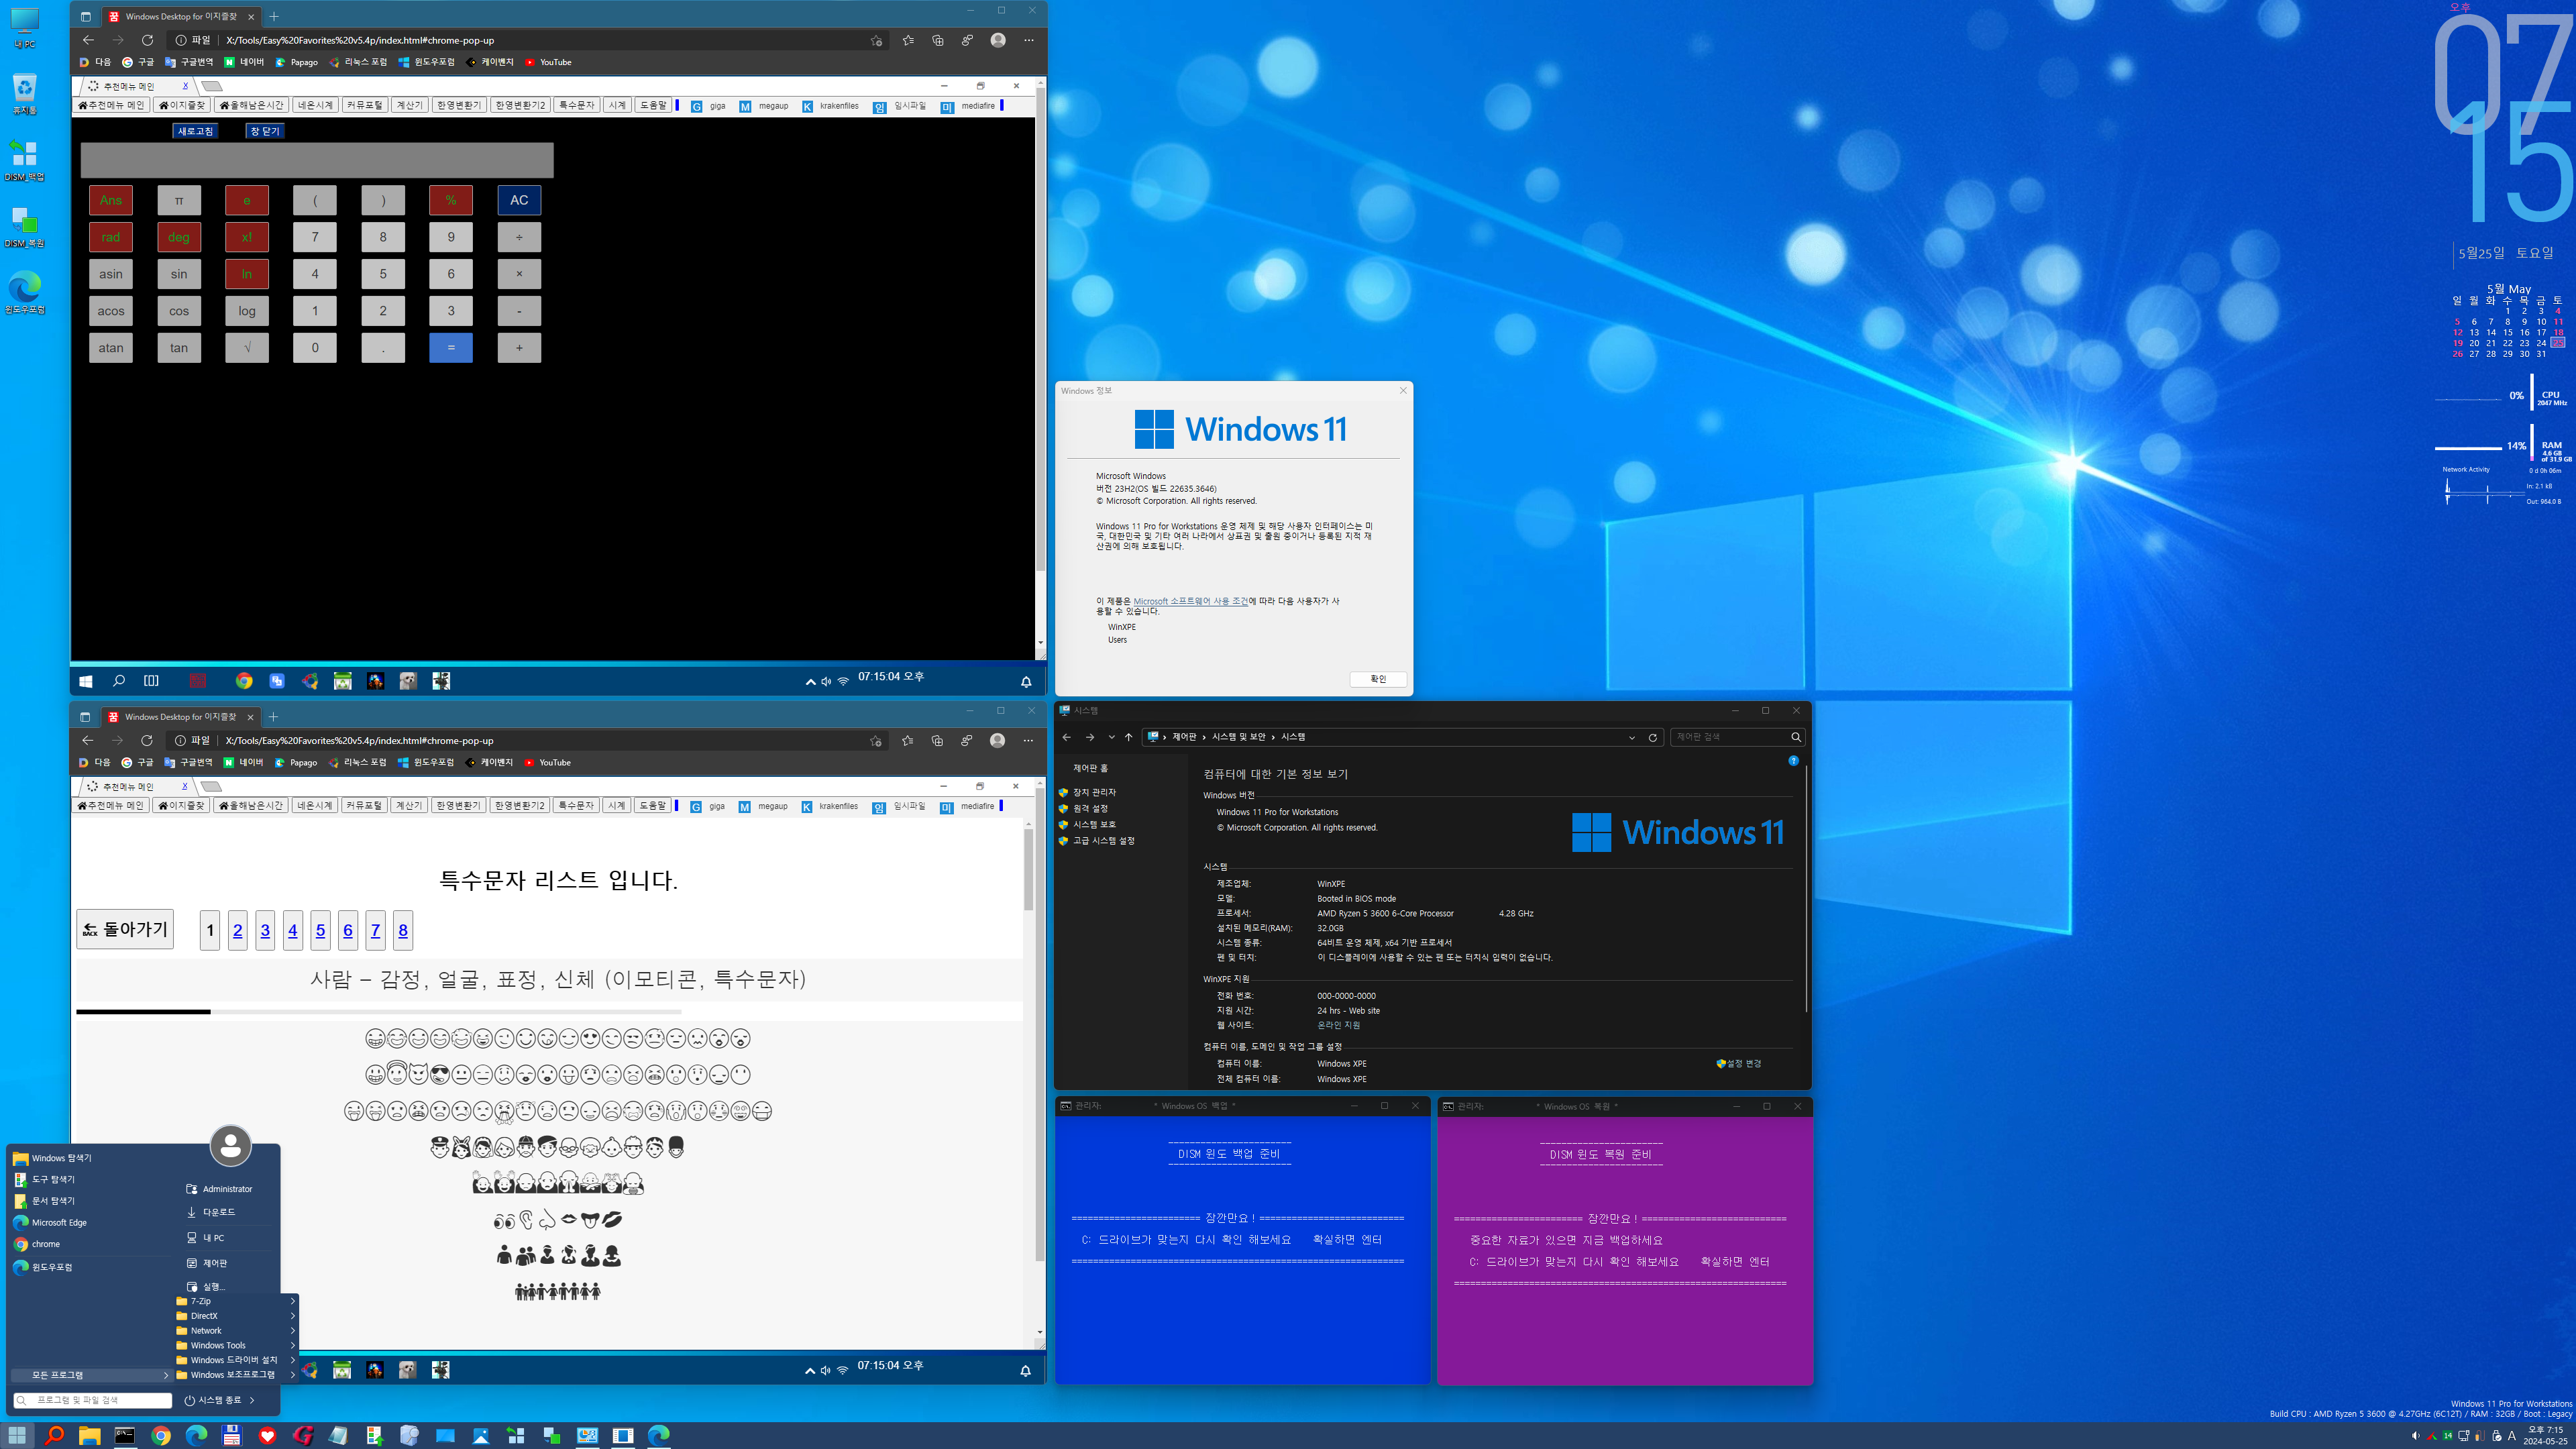Click the puppy icon in top emulated taskbar
This screenshot has width=2576, height=1449.
(408, 681)
